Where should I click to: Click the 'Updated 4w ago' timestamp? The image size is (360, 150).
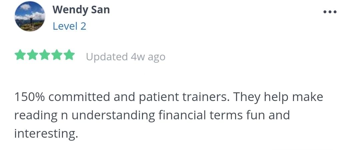pyautogui.click(x=125, y=57)
